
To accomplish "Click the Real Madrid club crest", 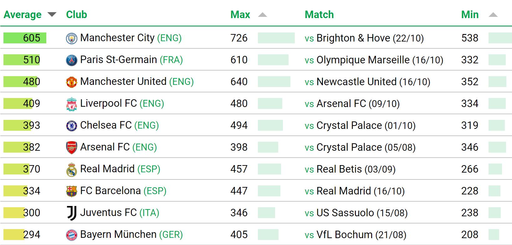I will click(72, 169).
